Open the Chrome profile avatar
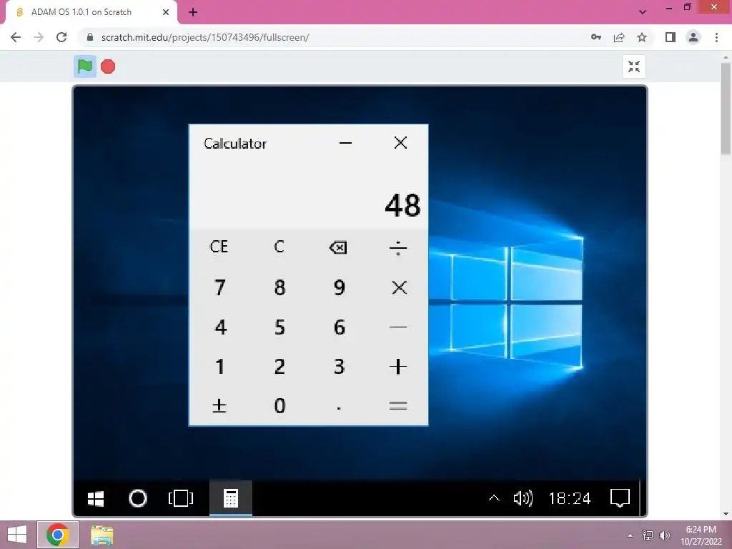The height and width of the screenshot is (549, 732). tap(693, 37)
